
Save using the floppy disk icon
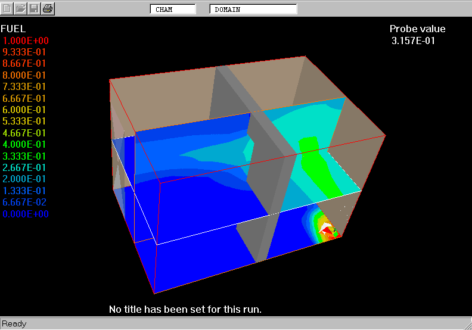(34, 8)
